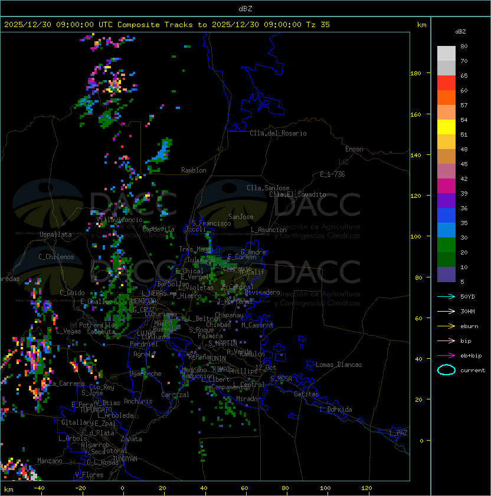Click the Manzano place label
Viewport: 491px width, 496px height.
(x=50, y=461)
